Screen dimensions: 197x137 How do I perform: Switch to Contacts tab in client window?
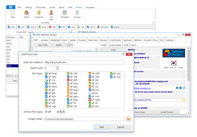pos(44,40)
